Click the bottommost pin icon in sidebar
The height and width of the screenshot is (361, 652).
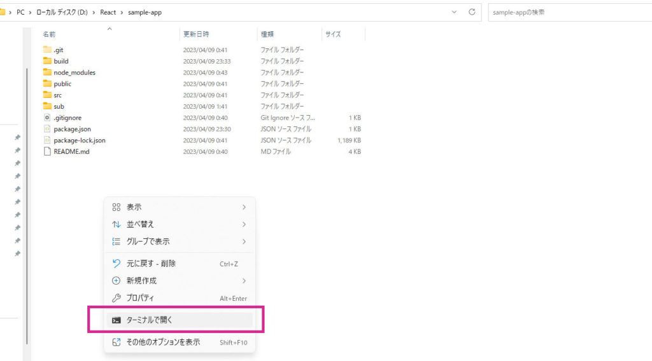[17, 254]
